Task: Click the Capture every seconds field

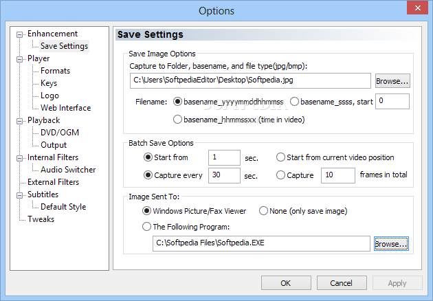Action: [224, 175]
